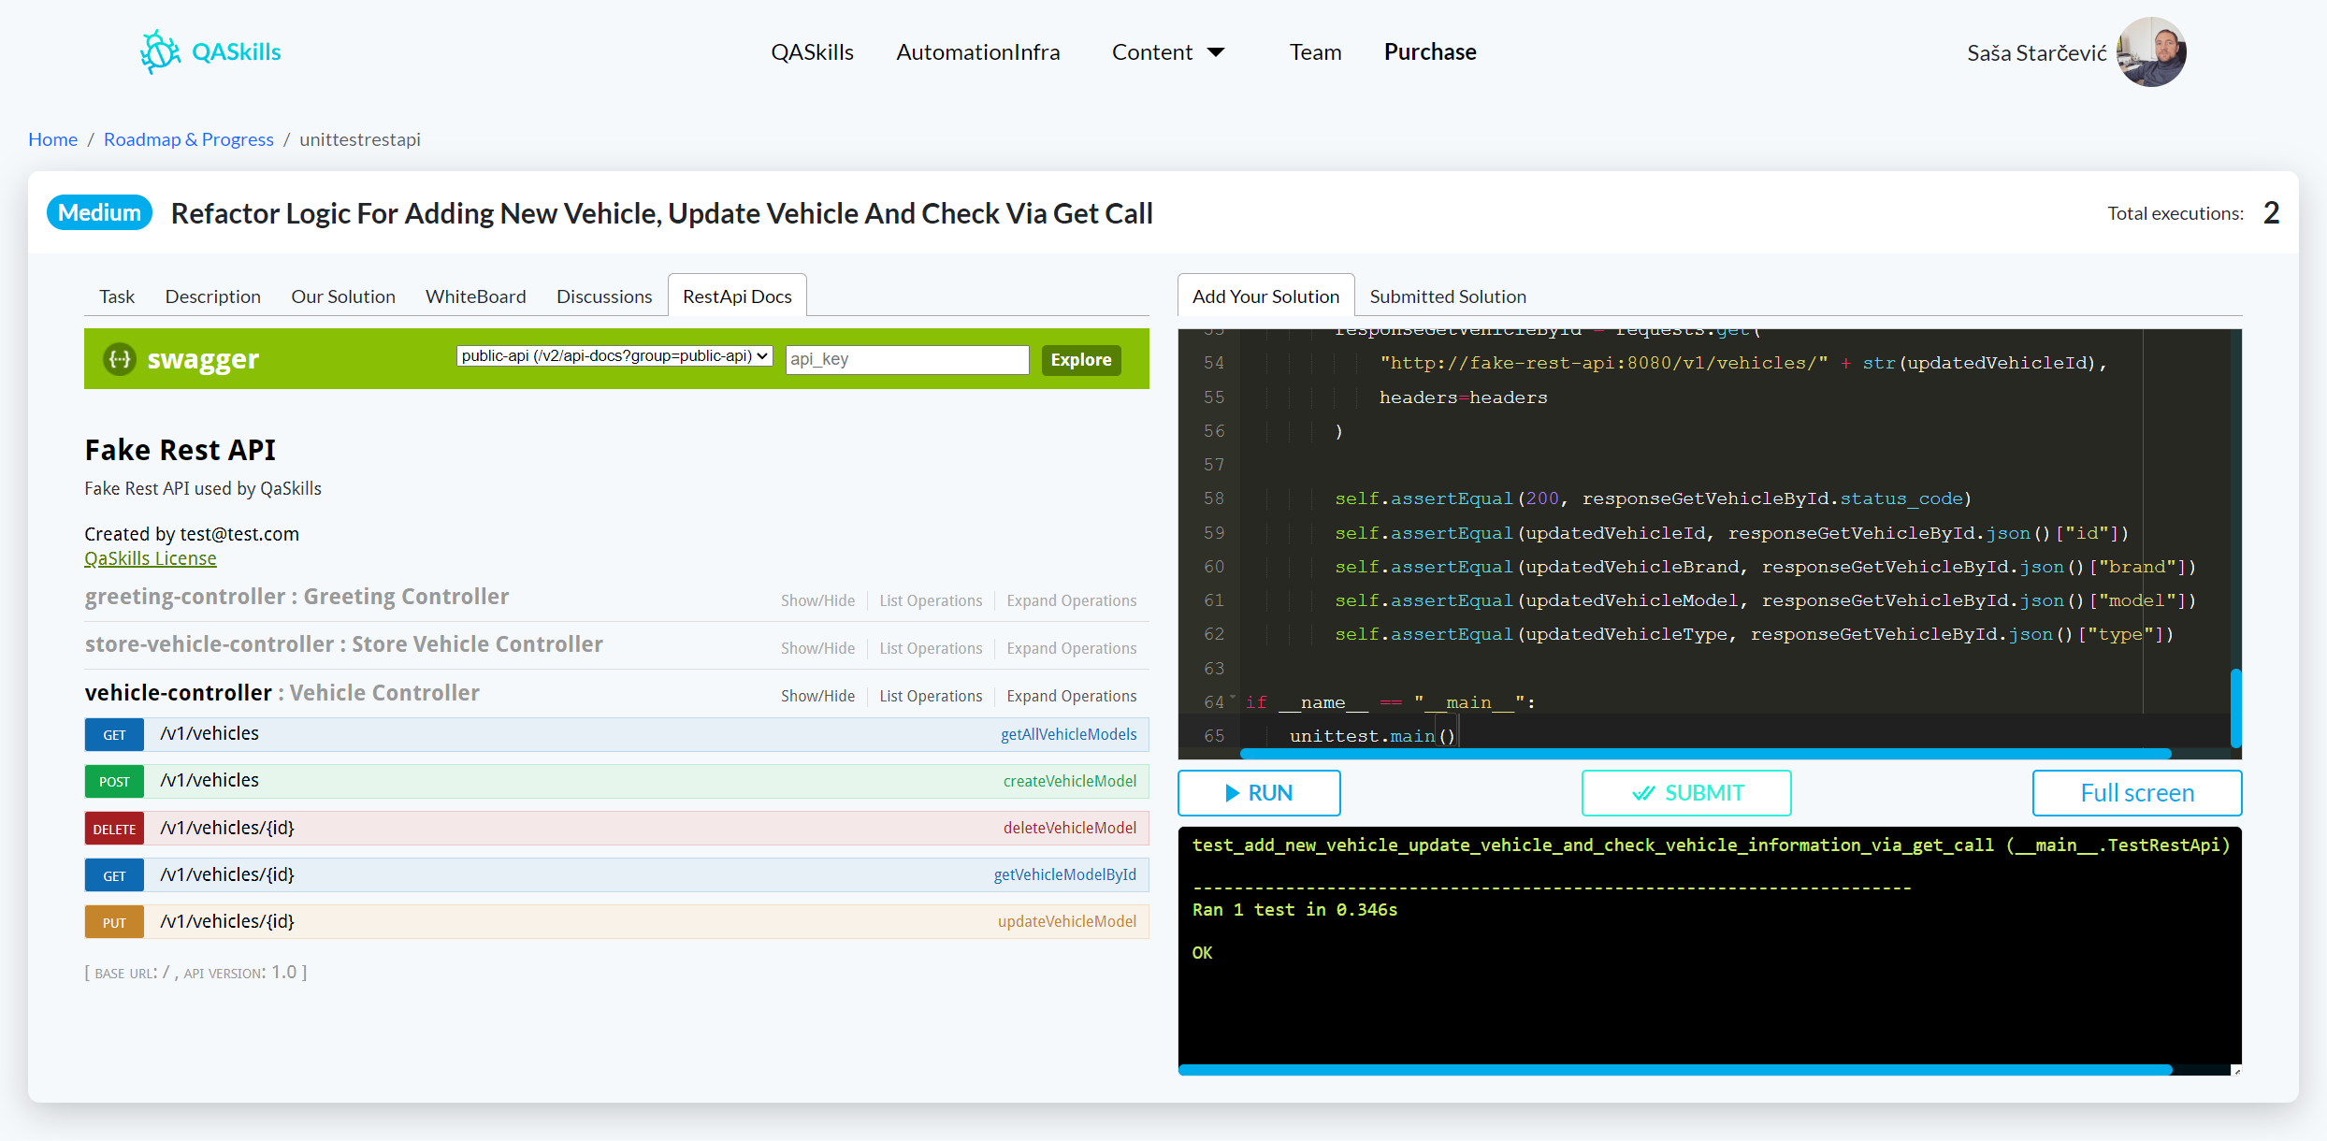
Task: Click the swagger logo icon
Action: (120, 359)
